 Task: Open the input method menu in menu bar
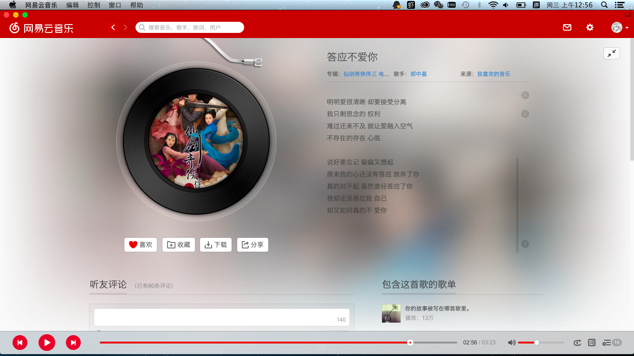point(536,5)
